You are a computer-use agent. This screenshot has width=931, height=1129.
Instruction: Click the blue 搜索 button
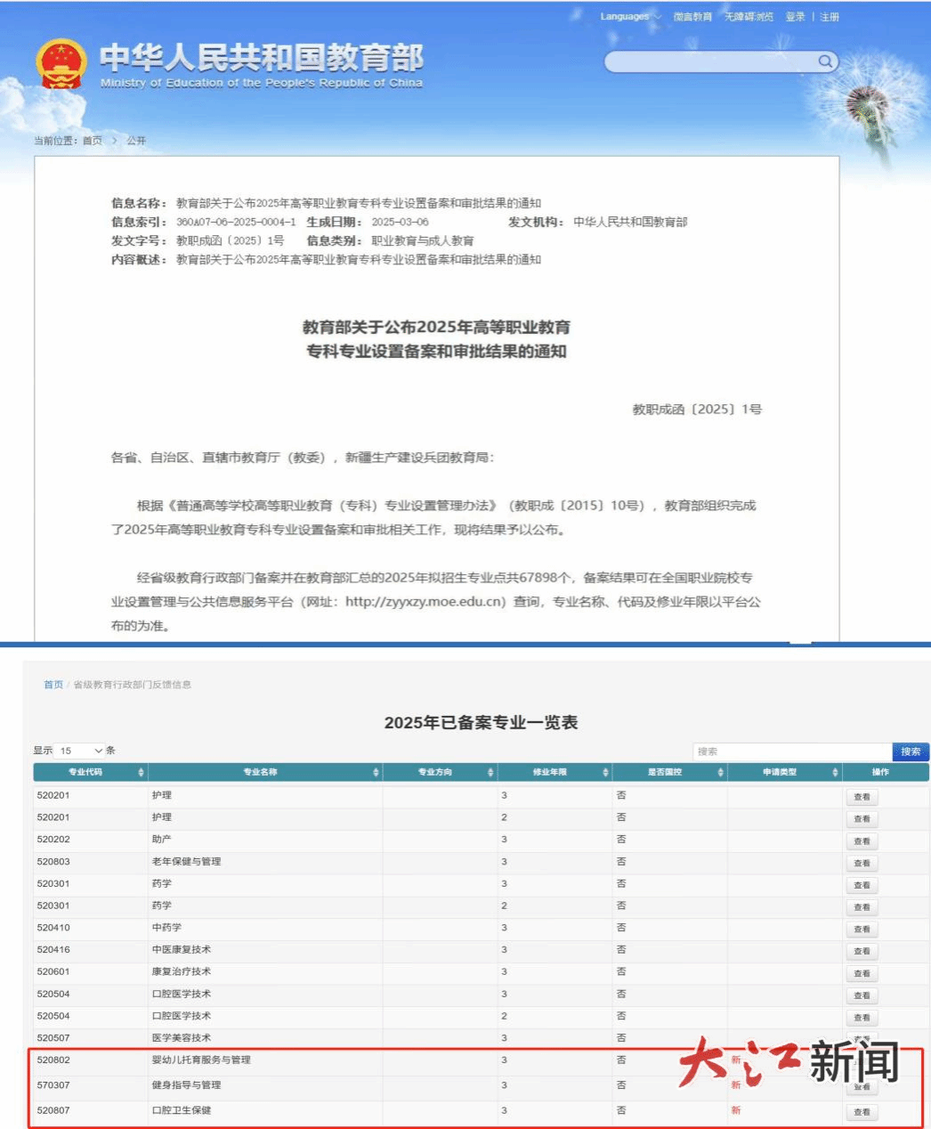[911, 751]
